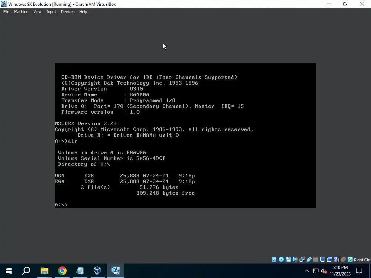Click the 'Directory of A:\' line

(x=84, y=164)
